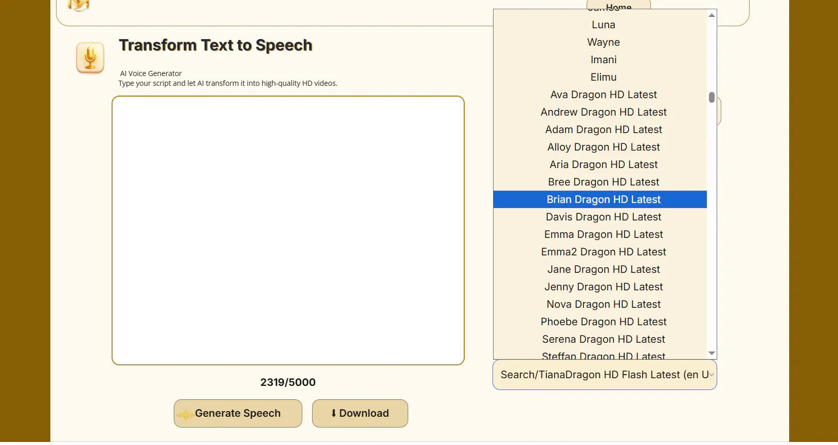838x445 pixels.
Task: Choose Davis Dragon HD Latest voice
Action: [x=600, y=217]
